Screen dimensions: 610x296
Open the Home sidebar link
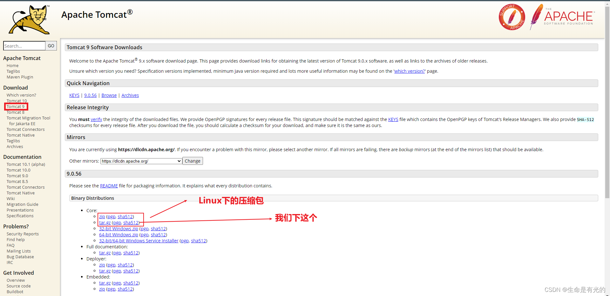click(x=13, y=65)
